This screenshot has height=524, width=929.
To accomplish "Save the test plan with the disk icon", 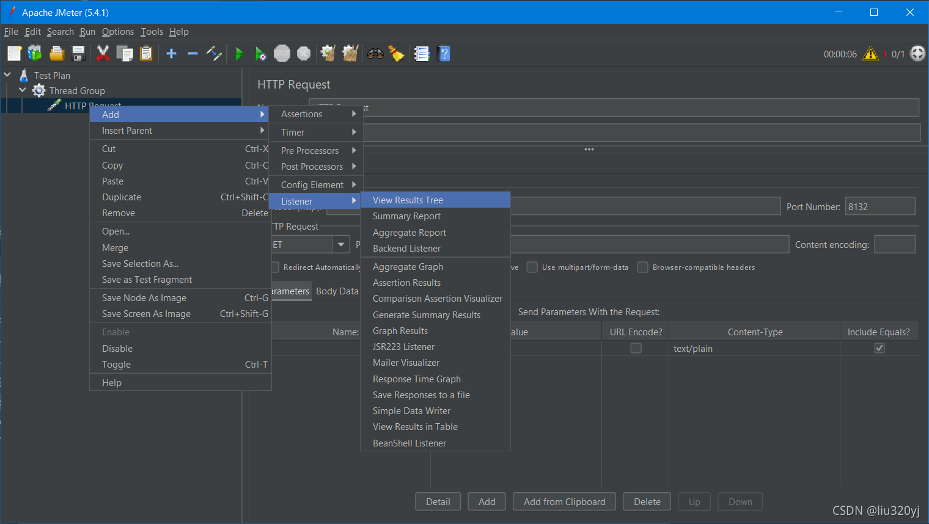I will tap(78, 54).
